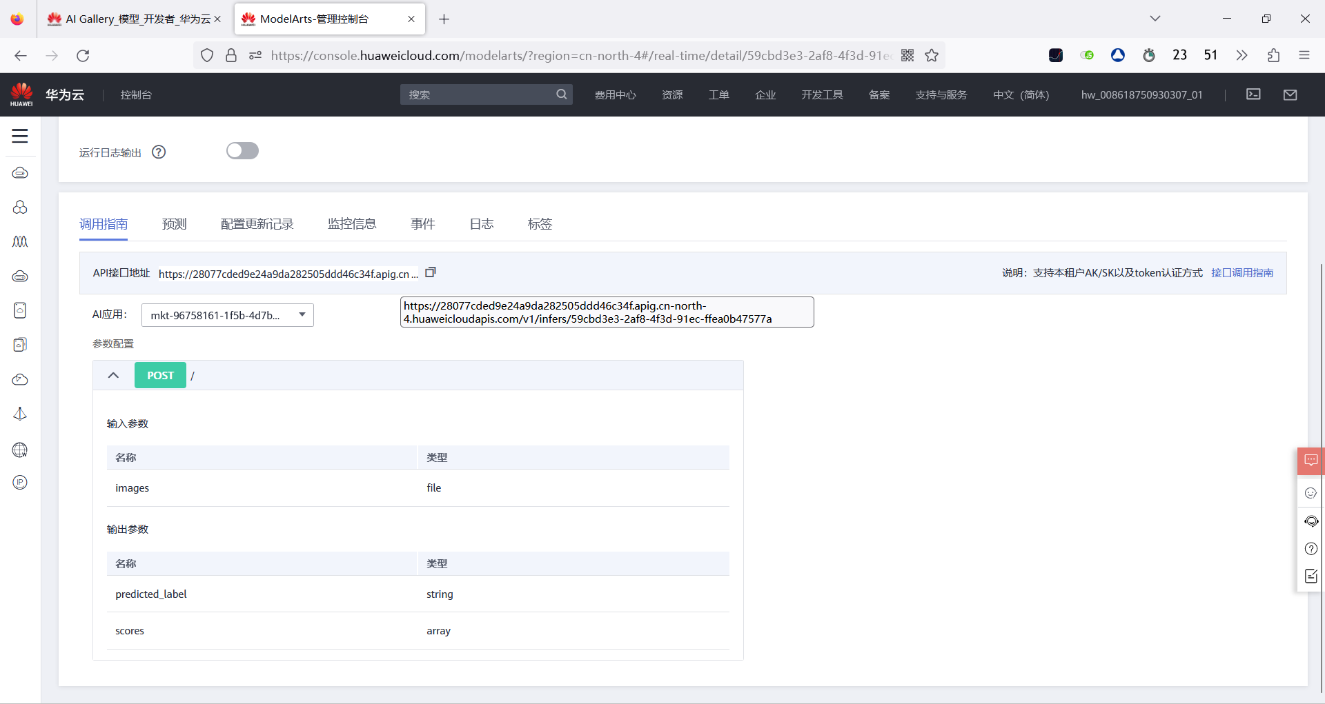This screenshot has width=1325, height=704.
Task: Open the customer service headset icon
Action: (1311, 521)
